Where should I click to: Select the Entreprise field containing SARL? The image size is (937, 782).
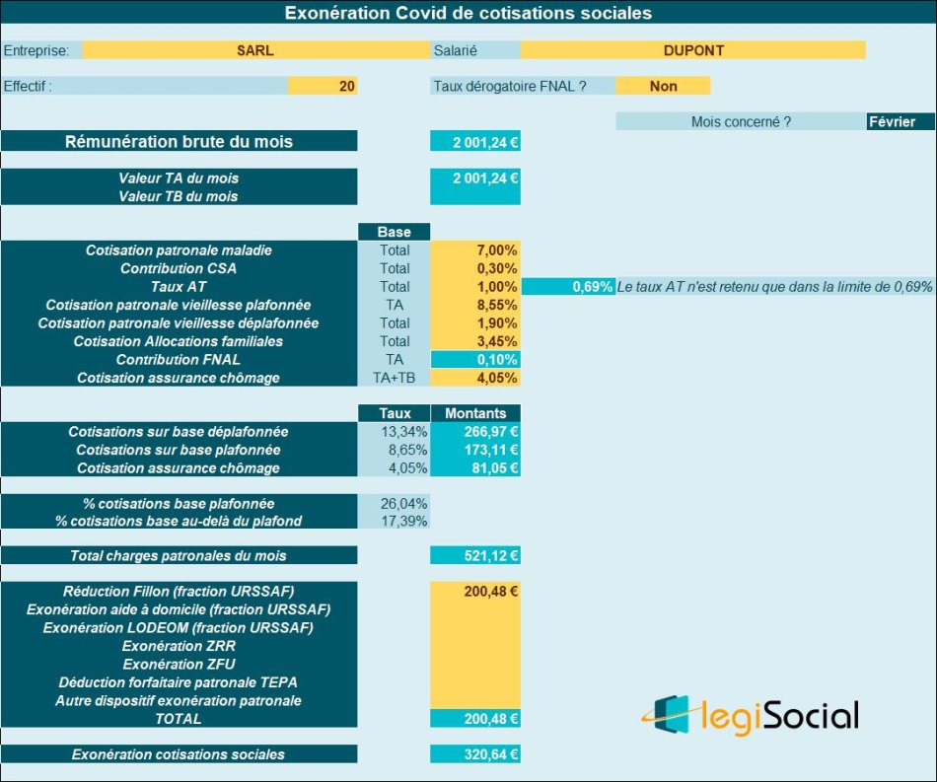click(255, 50)
